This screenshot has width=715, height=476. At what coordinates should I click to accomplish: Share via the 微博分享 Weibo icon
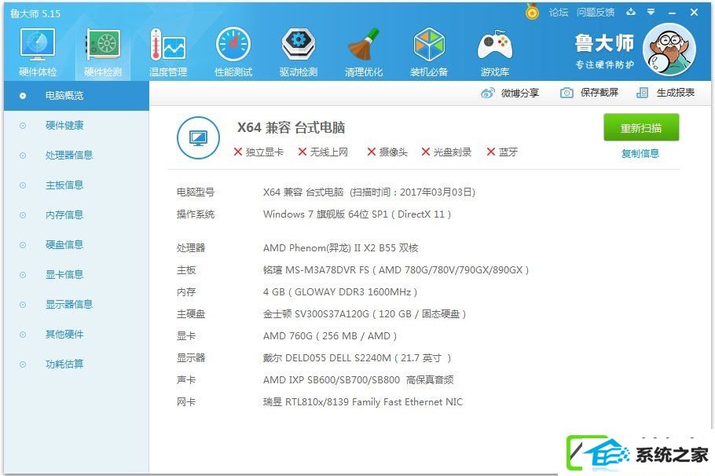click(x=487, y=93)
